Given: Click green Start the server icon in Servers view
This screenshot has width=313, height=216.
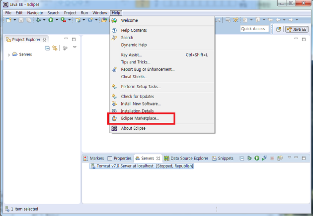Looking at the screenshot, I should pos(257,158).
